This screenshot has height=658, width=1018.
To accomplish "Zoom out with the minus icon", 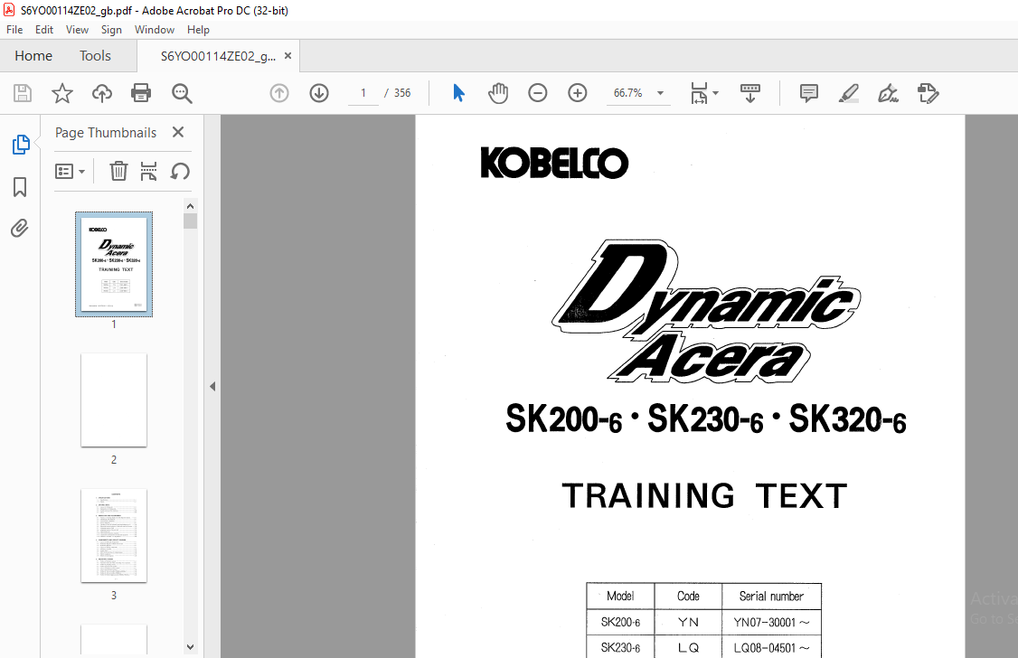I will [538, 93].
